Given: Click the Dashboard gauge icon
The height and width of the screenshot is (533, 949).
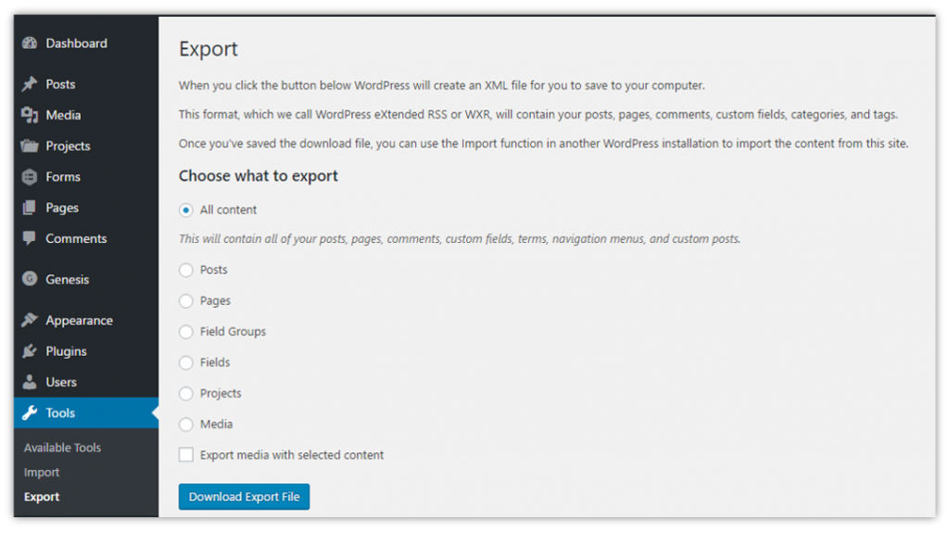Looking at the screenshot, I should (29, 43).
